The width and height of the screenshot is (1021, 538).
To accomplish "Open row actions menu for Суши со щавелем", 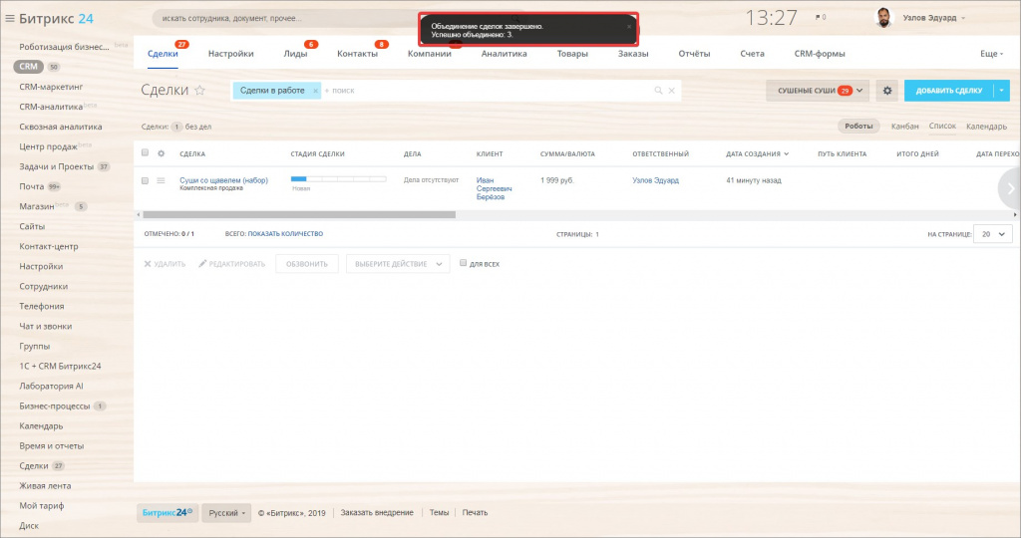I will [x=161, y=180].
